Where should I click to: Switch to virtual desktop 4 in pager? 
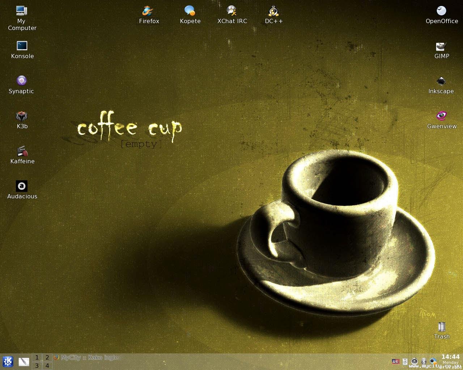point(47,366)
